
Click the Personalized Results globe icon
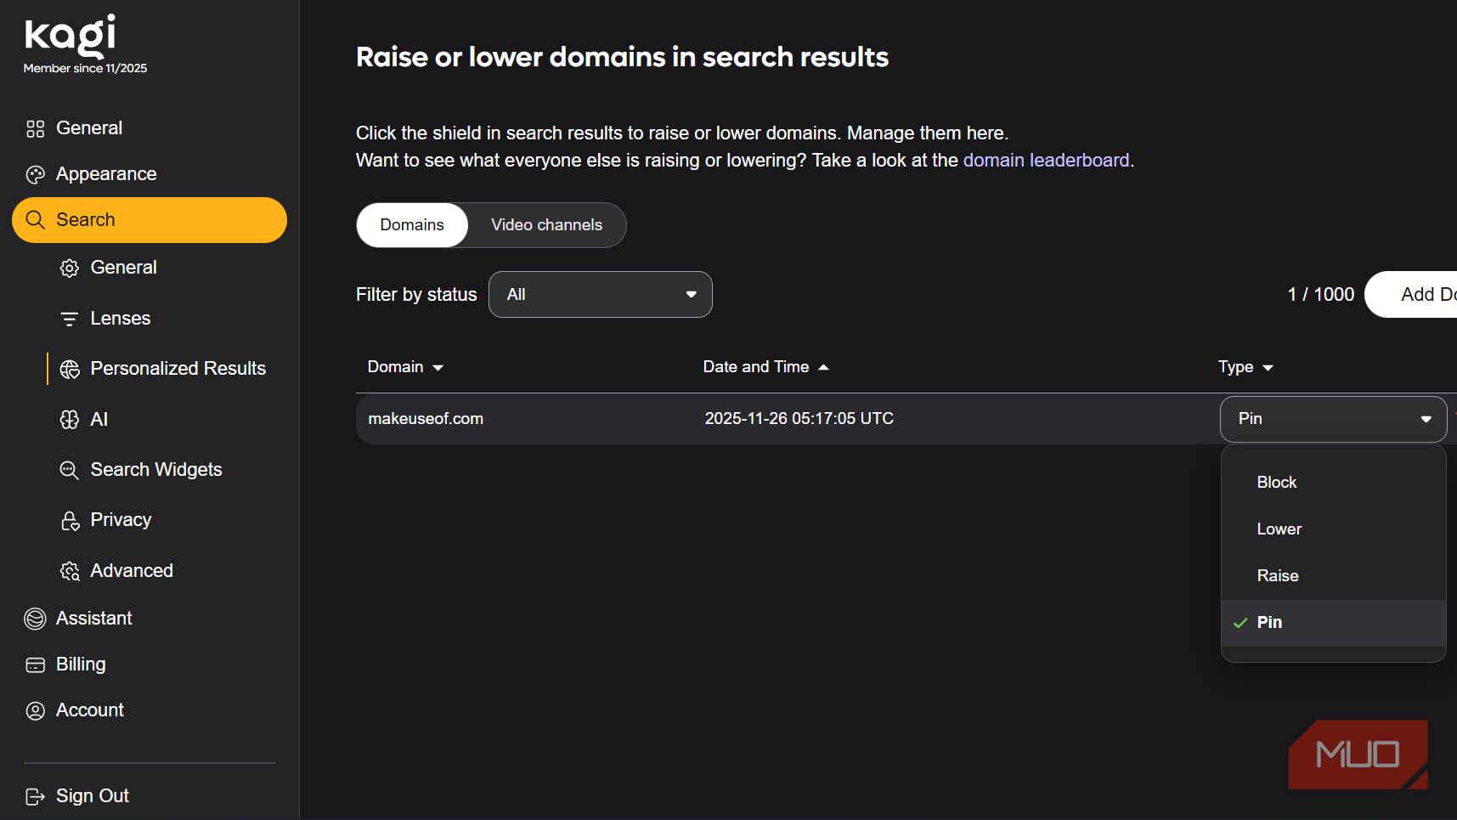[70, 369]
